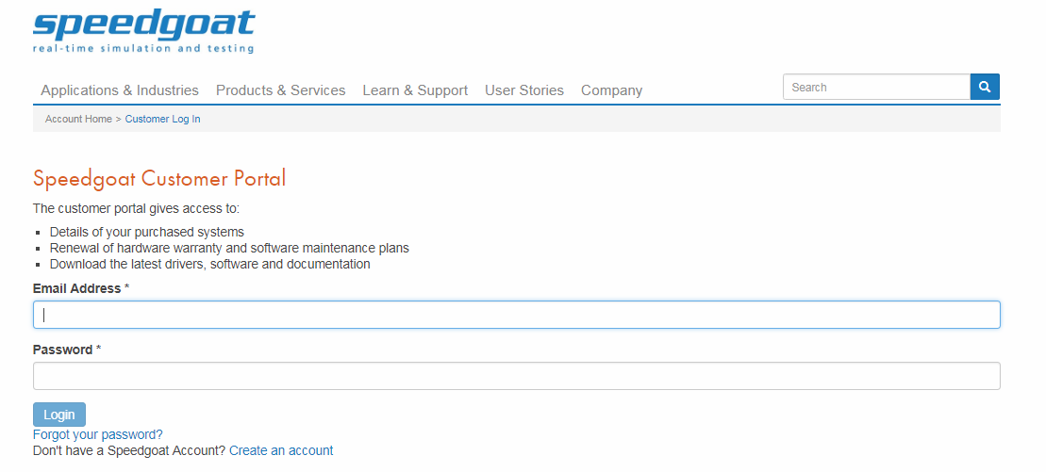Click the purchased systems bullet text
Viewport: 1046px width, 472px height.
pos(147,232)
